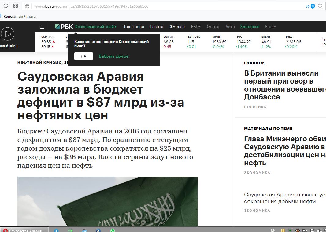
Task: Open the Speed Dial grid icon
Action: pos(16,6)
